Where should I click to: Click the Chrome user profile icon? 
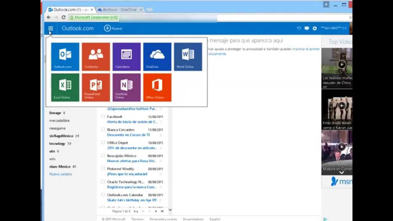tap(326, 4)
